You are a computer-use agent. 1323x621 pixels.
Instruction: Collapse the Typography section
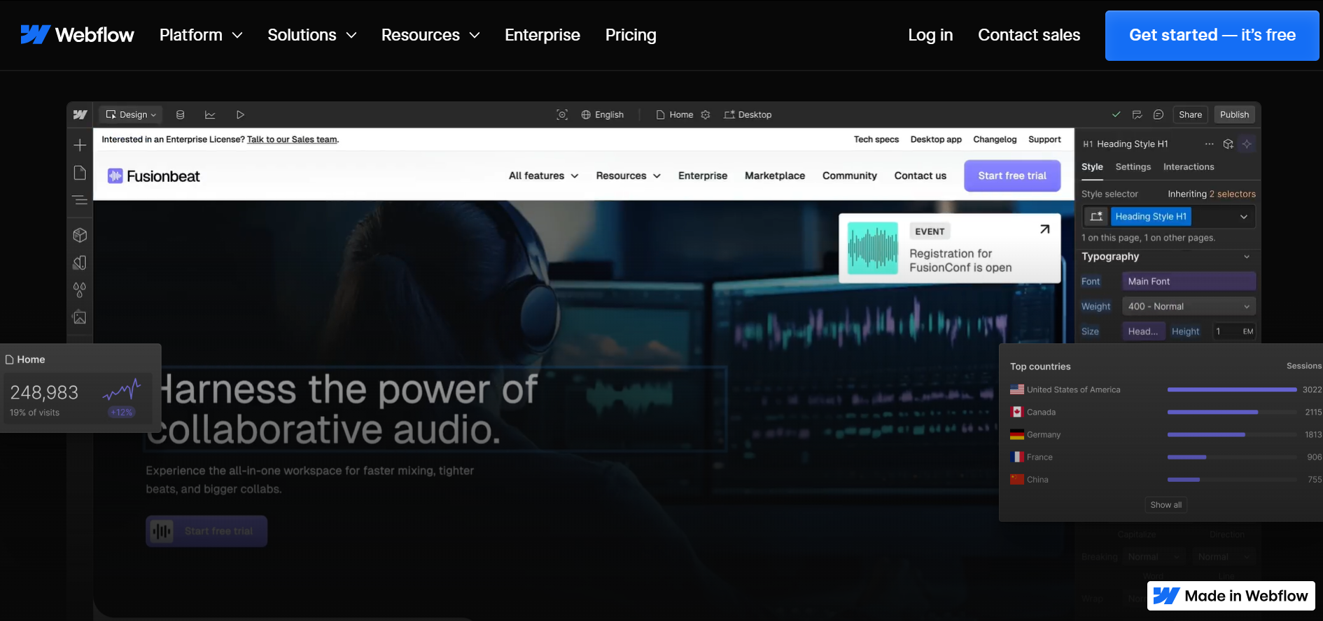point(1246,257)
